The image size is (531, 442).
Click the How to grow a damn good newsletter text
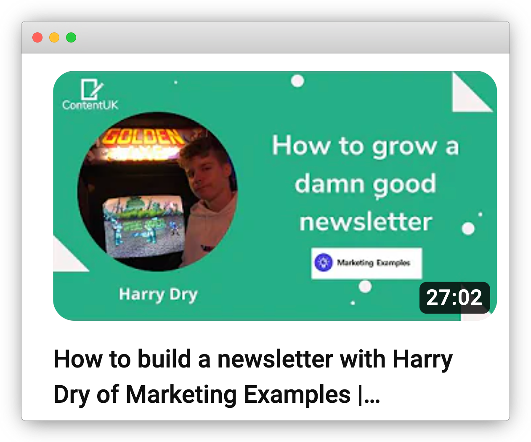(365, 183)
